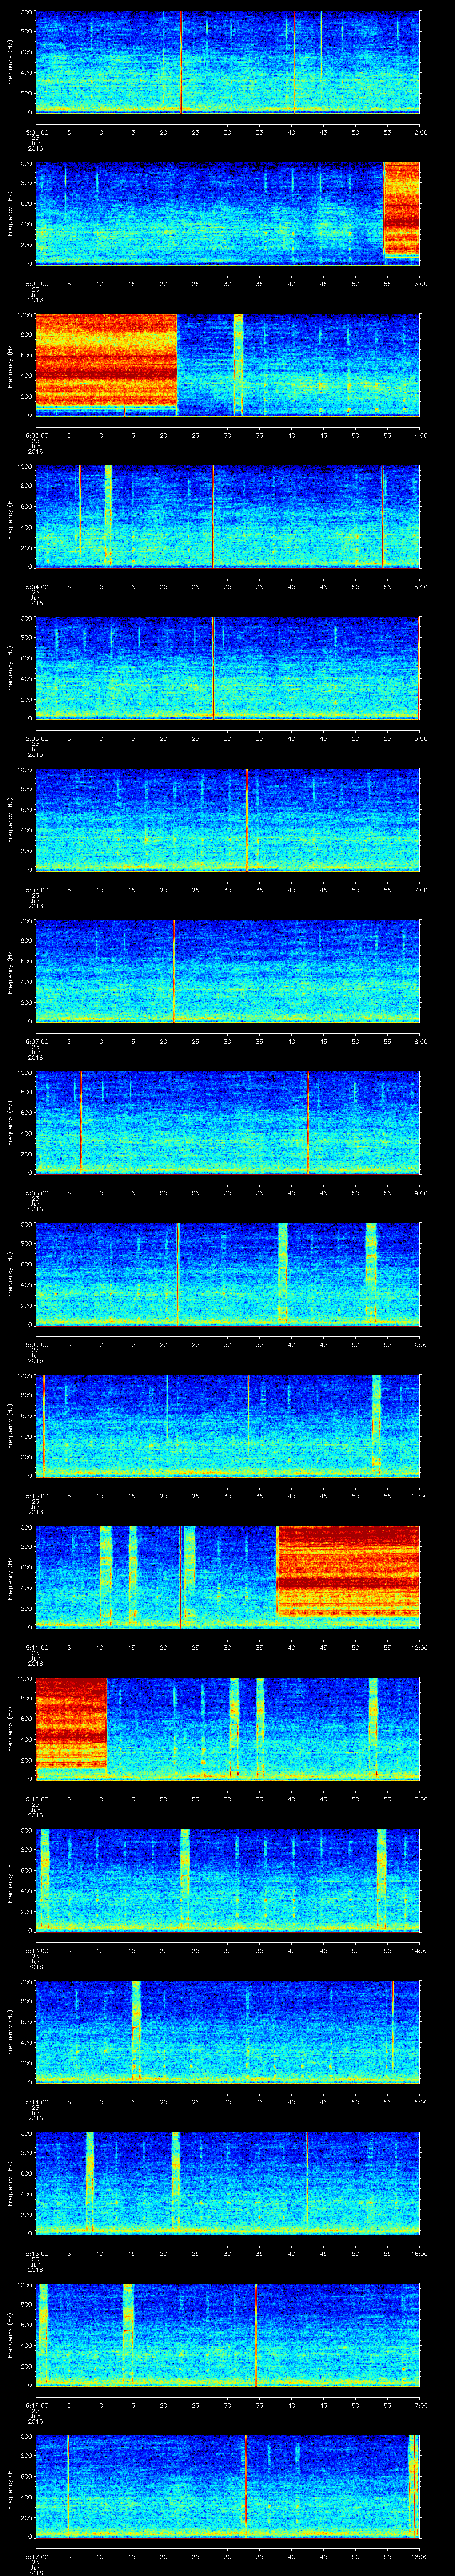Click the red line near 21 seconds in the 5:07:00 spectrogram
The height and width of the screenshot is (2576, 455).
click(x=174, y=970)
